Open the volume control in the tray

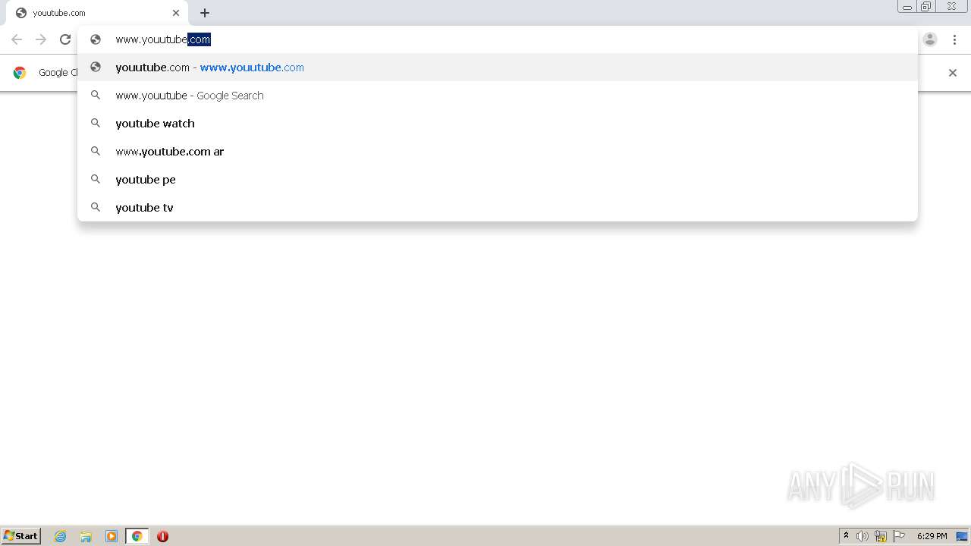(863, 536)
